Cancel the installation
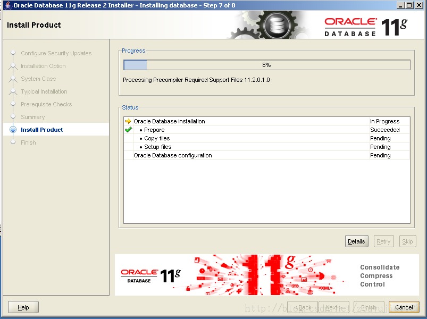Screen dimensions: 427x319 (404, 307)
